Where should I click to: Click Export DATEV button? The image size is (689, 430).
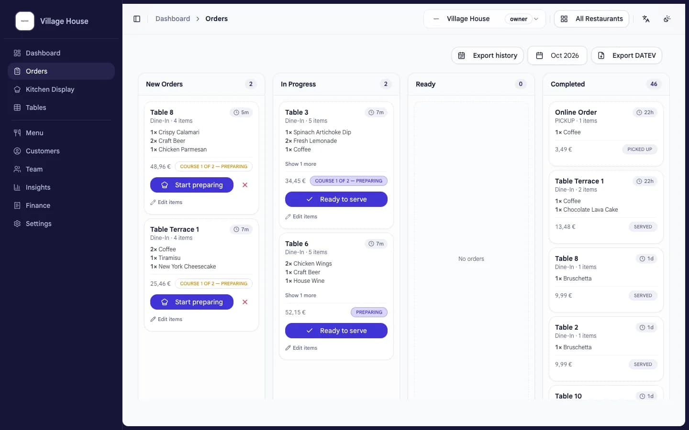tap(627, 55)
